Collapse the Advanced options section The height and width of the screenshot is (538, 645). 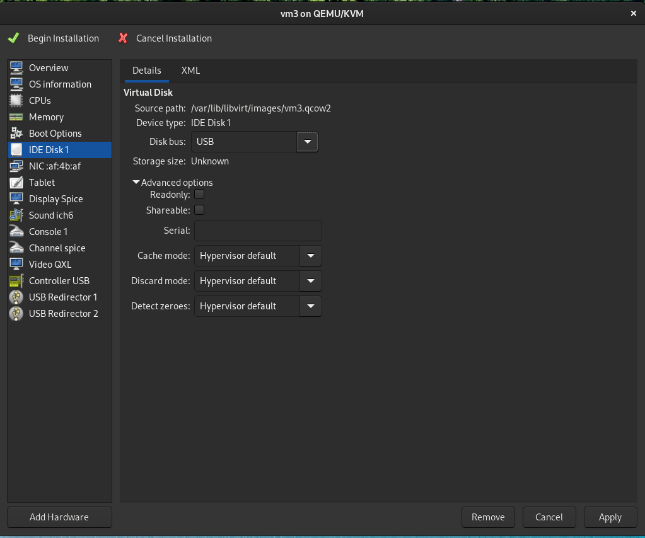click(x=136, y=183)
